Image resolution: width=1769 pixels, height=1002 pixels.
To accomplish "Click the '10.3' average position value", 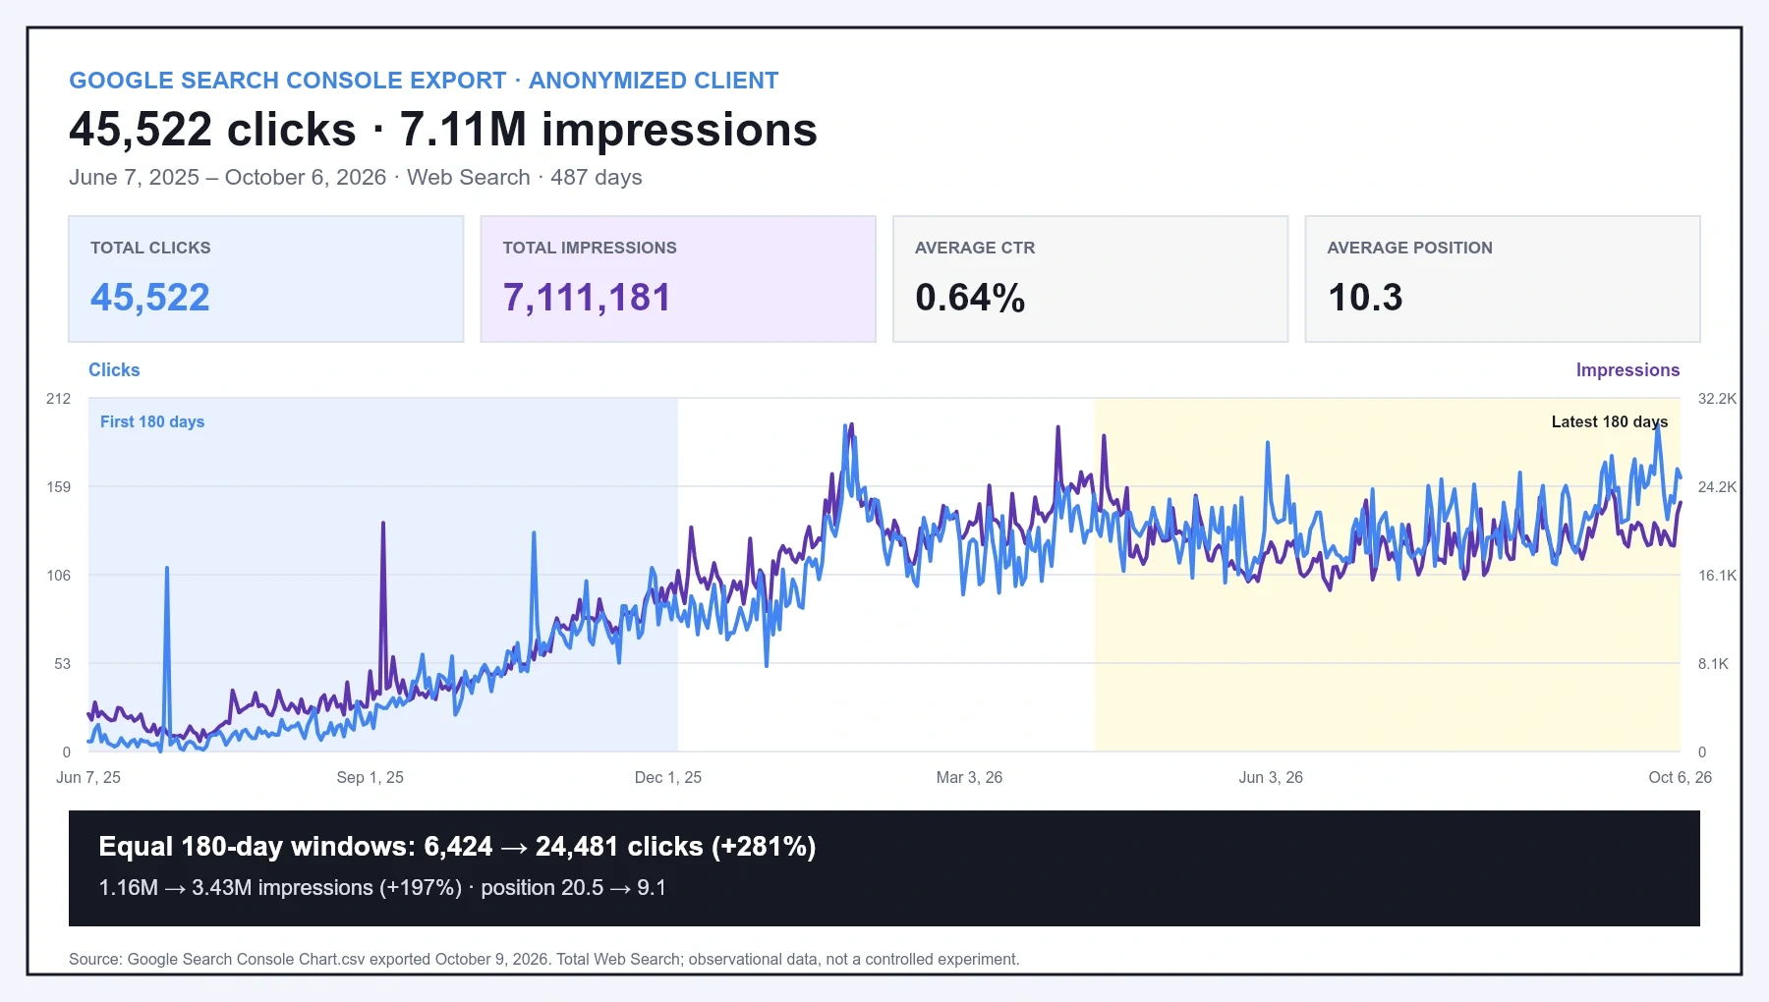I will click(x=1365, y=298).
